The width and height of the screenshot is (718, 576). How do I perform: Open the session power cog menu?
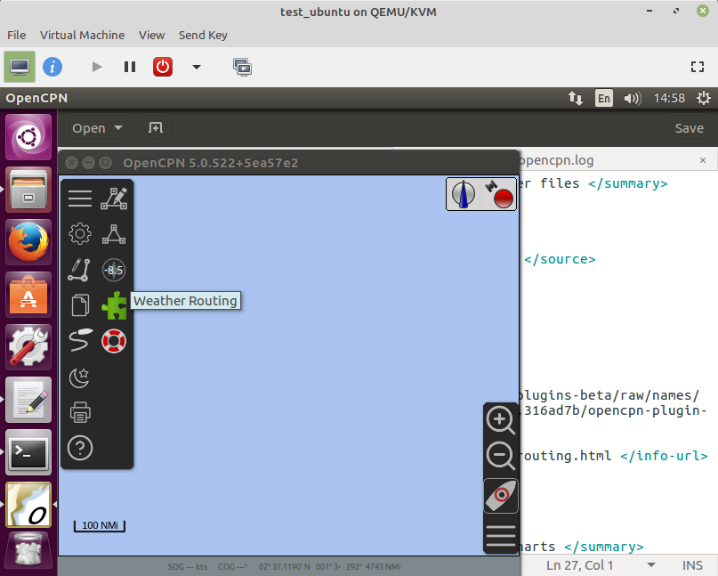tap(704, 98)
